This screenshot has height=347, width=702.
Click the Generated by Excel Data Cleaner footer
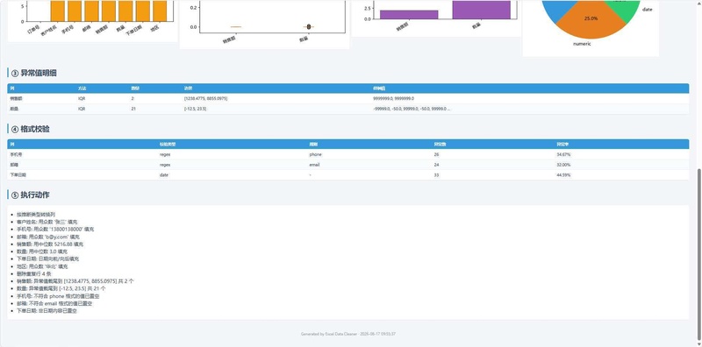pyautogui.click(x=347, y=334)
